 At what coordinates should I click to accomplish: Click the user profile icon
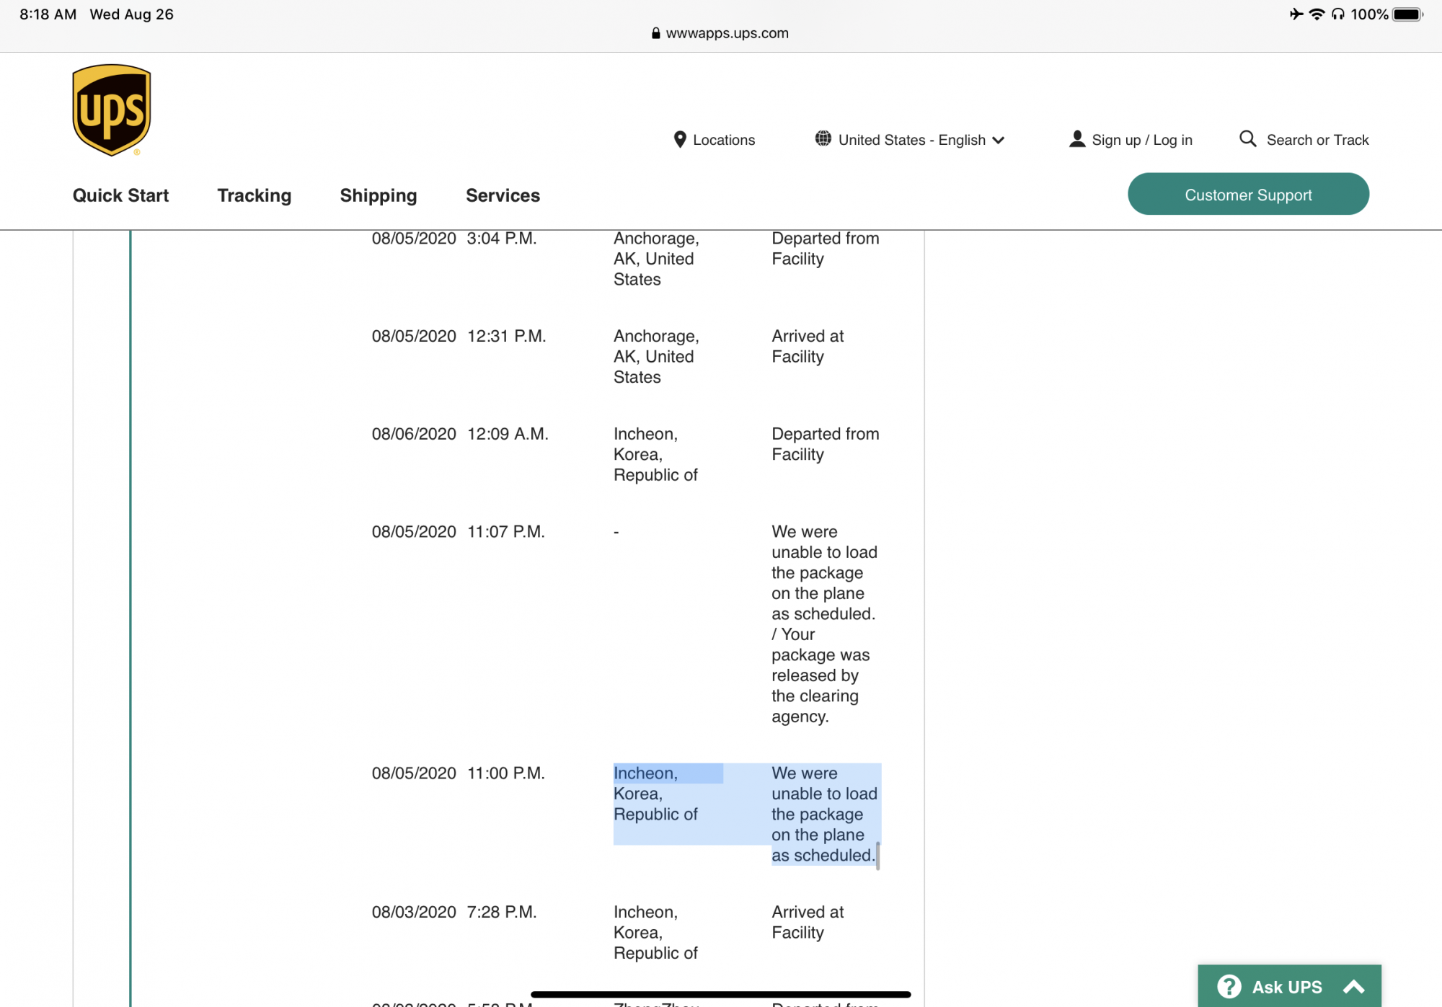(x=1076, y=139)
